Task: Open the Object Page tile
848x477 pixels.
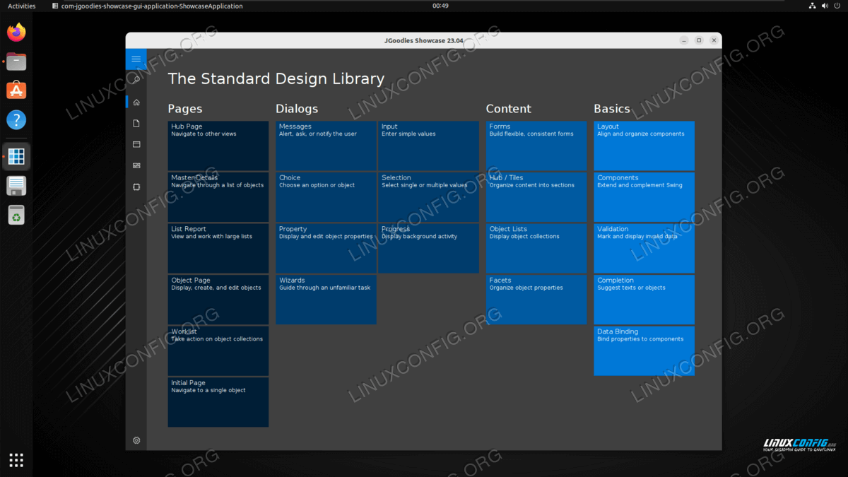Action: point(218,300)
